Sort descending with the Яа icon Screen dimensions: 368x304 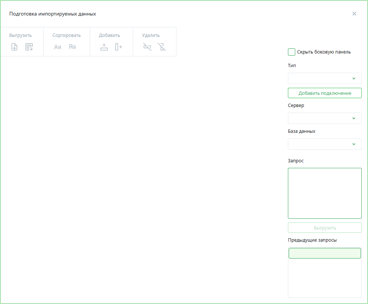(x=72, y=47)
